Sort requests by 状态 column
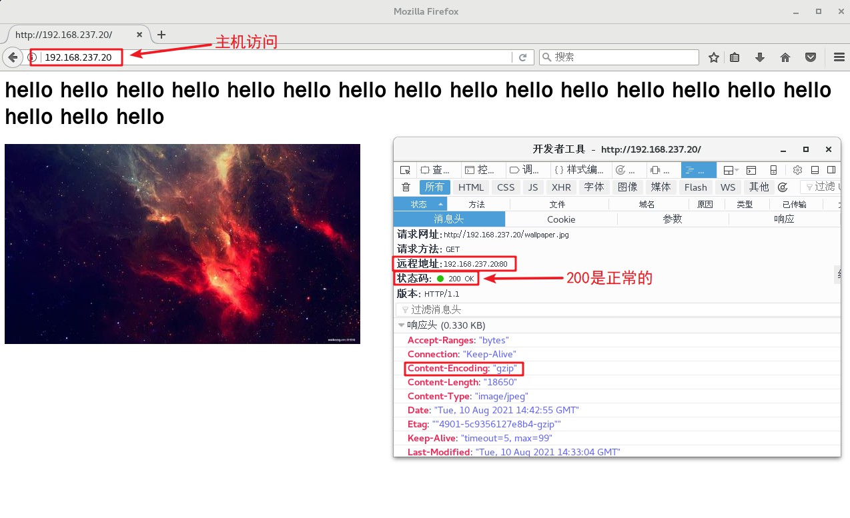This screenshot has height=518, width=850. tap(420, 205)
